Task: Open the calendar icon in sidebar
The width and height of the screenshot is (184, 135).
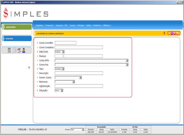Action: (19, 50)
